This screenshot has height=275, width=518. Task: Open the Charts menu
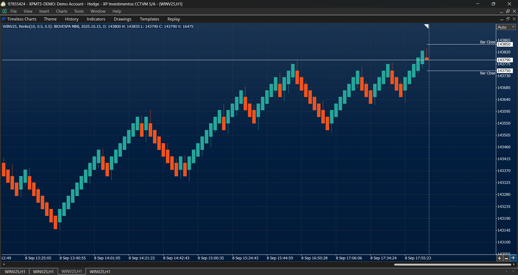pos(62,11)
